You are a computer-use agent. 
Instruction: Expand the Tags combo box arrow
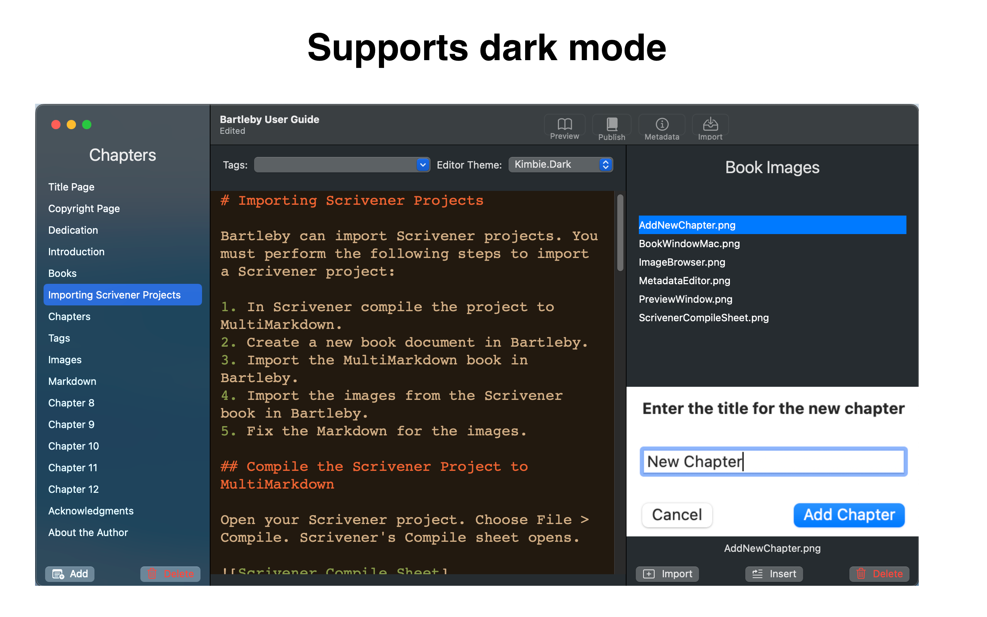pyautogui.click(x=423, y=165)
